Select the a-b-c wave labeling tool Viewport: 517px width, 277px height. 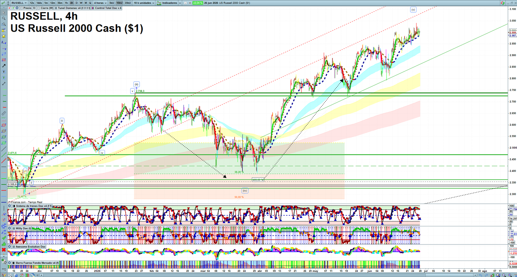coord(4,232)
